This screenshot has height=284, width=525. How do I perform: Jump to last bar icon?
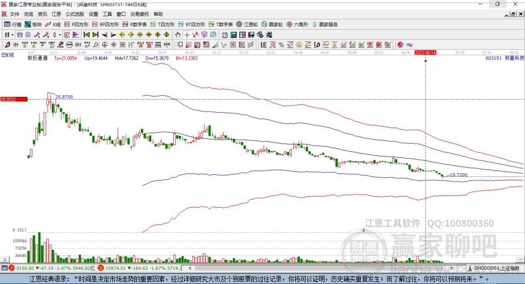click(95, 35)
